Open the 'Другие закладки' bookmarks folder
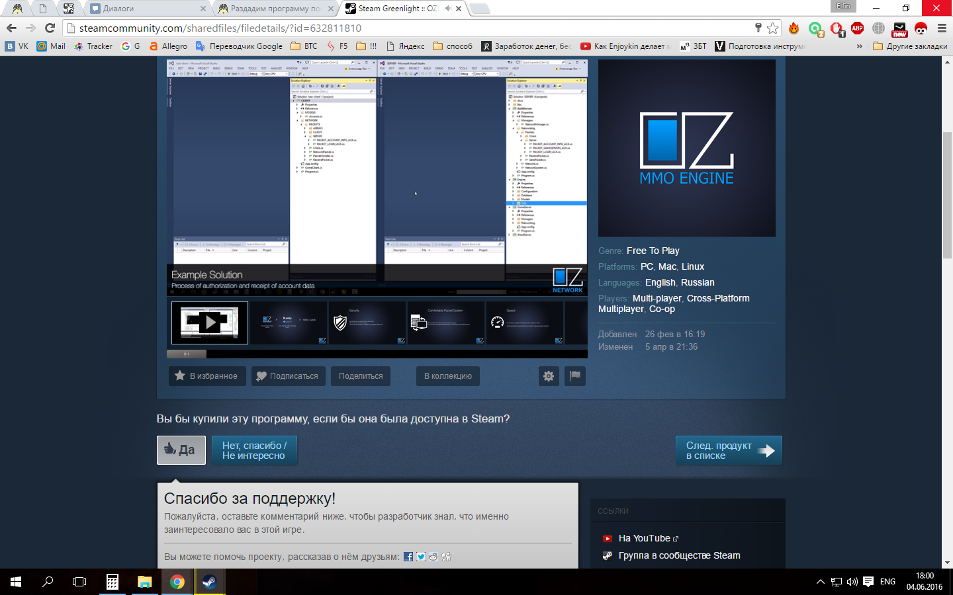Viewport: 953px width, 595px height. pyautogui.click(x=910, y=46)
